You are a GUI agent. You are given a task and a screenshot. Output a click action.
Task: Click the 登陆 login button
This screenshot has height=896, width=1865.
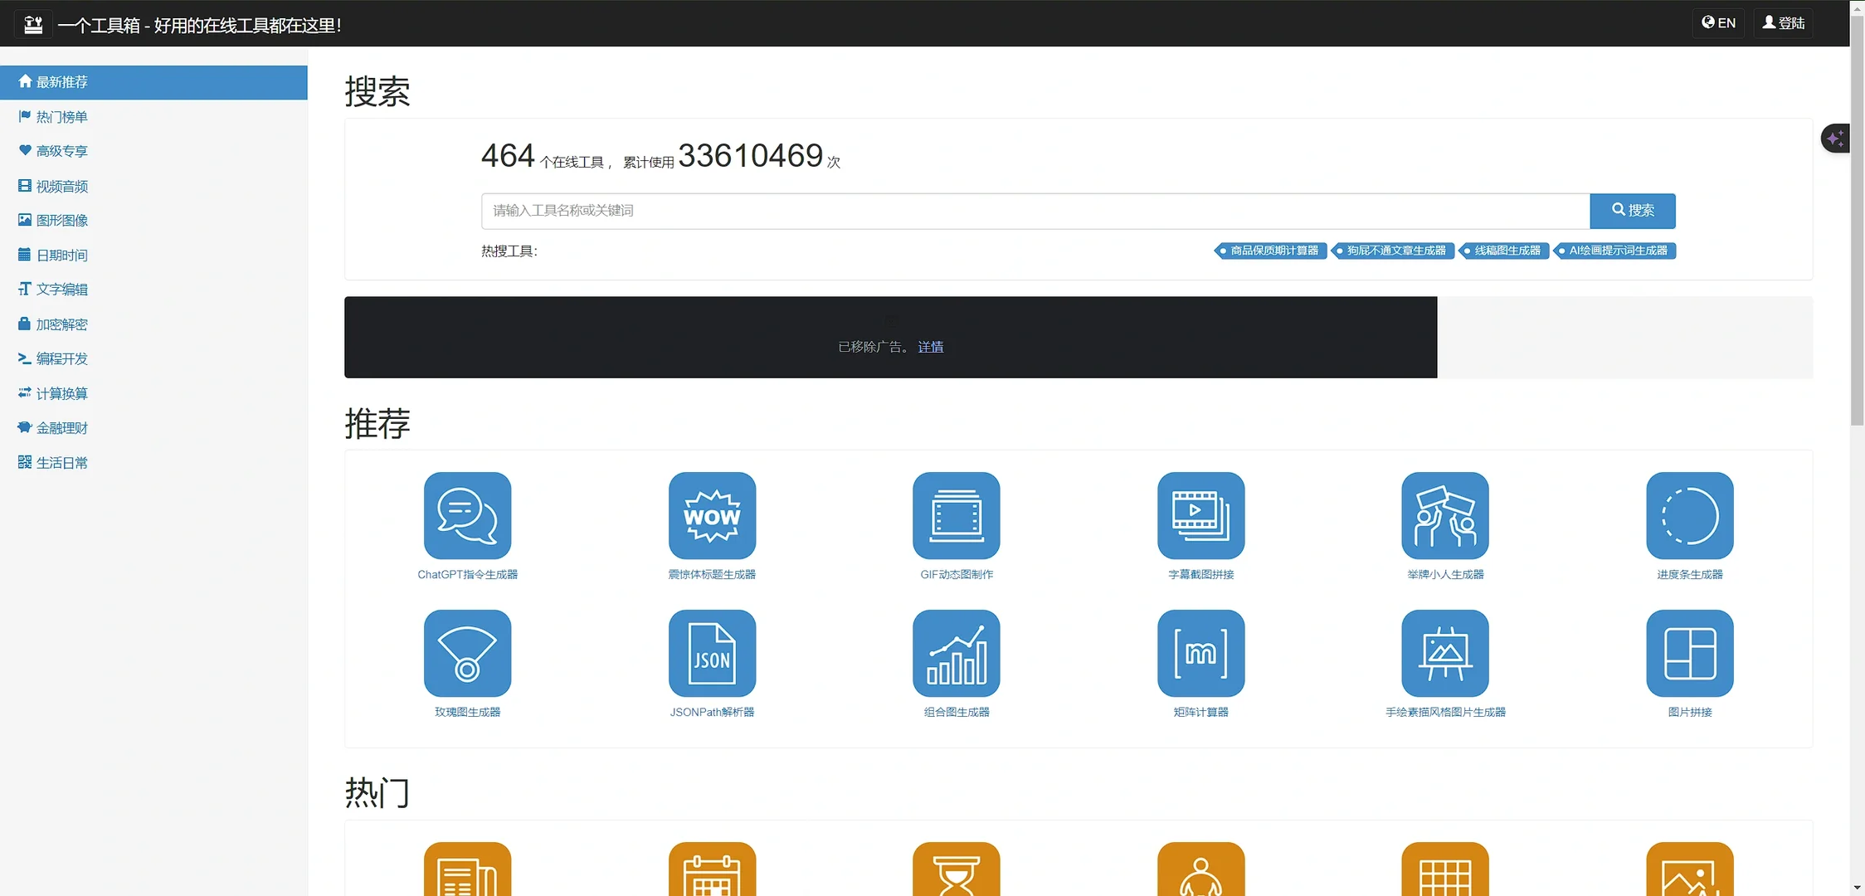coord(1783,23)
